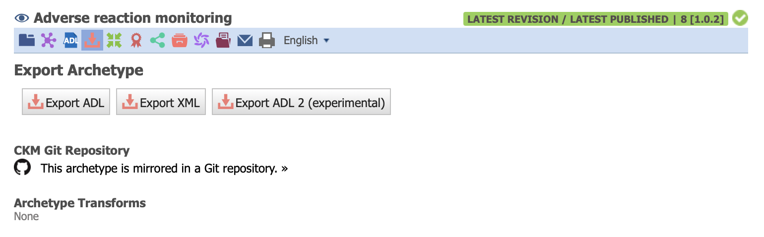This screenshot has width=764, height=237.
Task: Click the green share icon
Action: 158,40
